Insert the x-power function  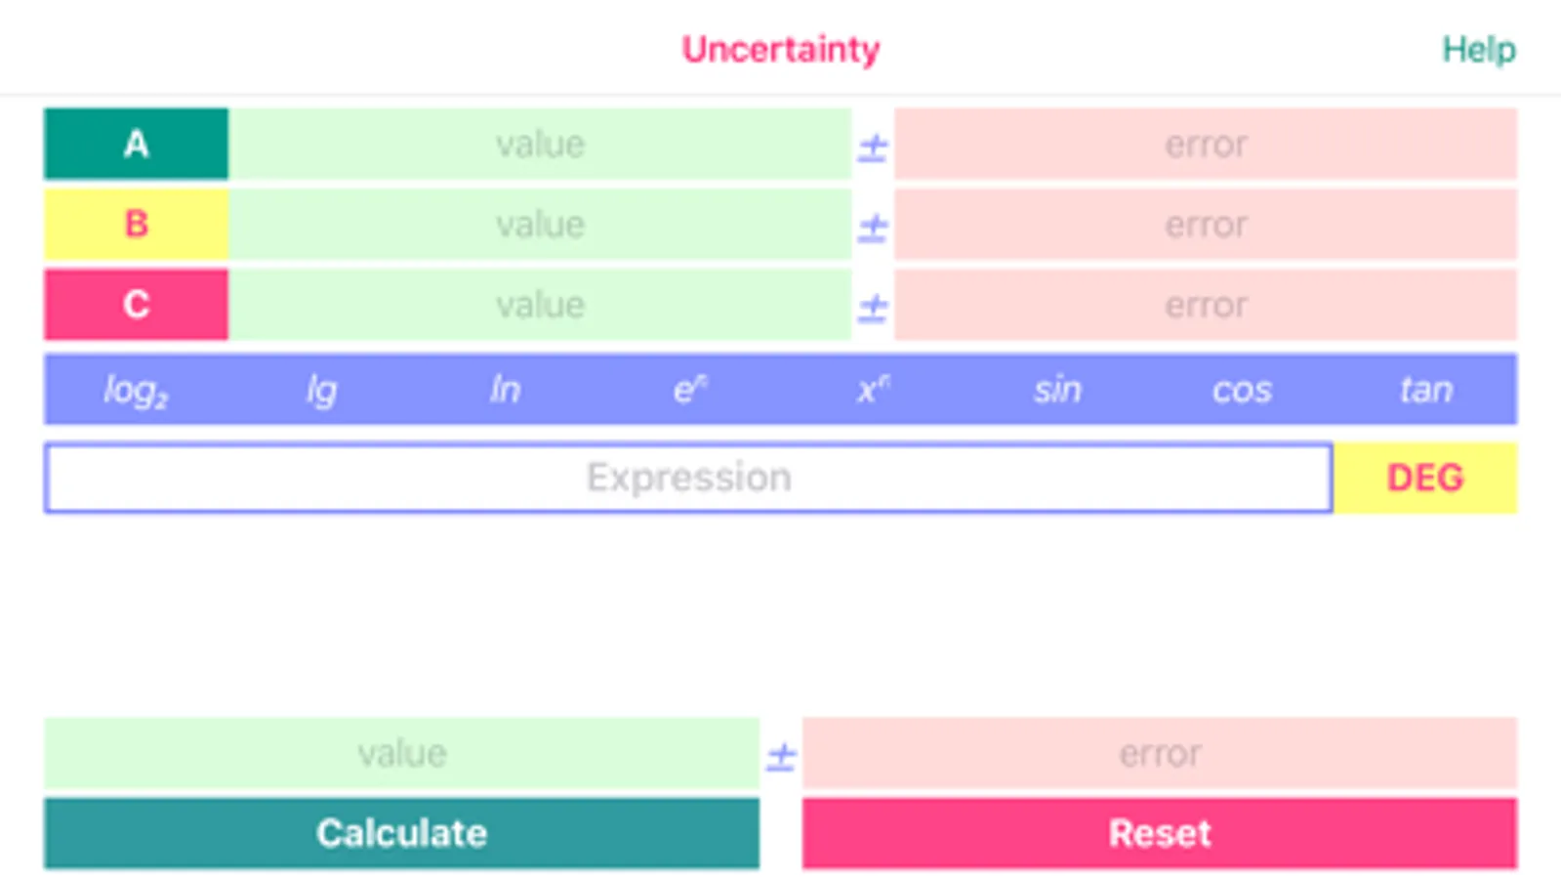click(x=873, y=390)
